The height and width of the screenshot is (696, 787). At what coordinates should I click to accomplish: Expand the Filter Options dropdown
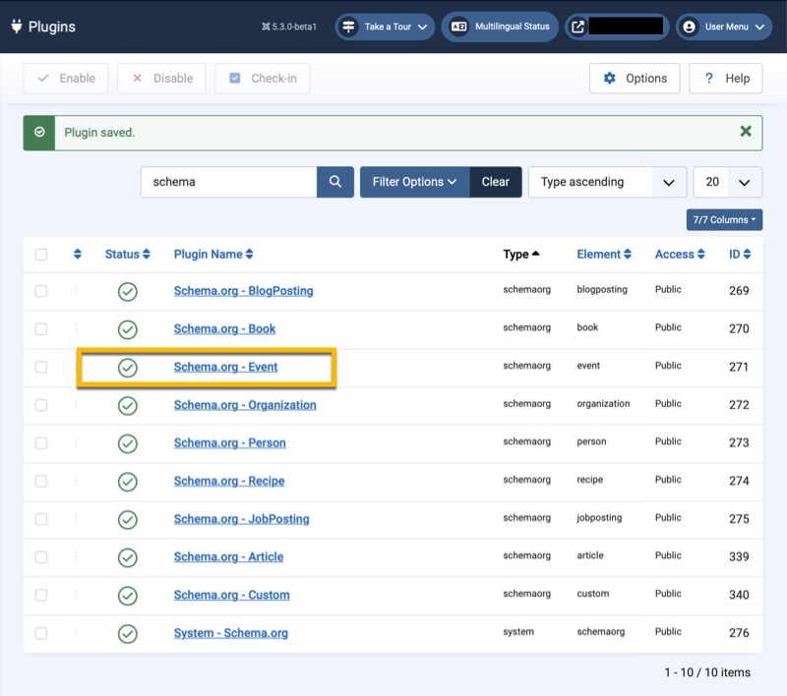pyautogui.click(x=414, y=182)
